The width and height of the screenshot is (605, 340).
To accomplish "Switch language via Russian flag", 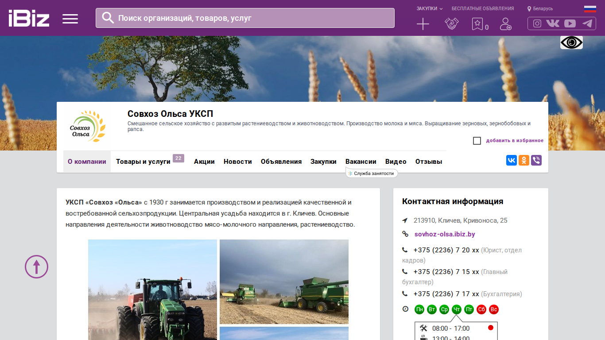I will pos(590,8).
